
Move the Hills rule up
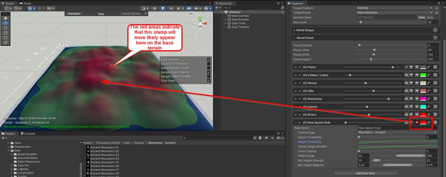[x=407, y=91]
